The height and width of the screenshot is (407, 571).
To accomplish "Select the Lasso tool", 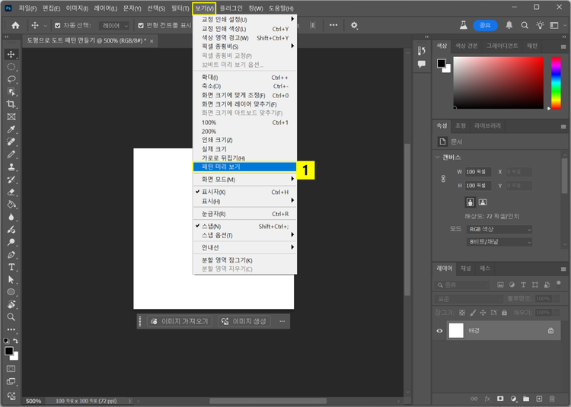I will pos(11,79).
